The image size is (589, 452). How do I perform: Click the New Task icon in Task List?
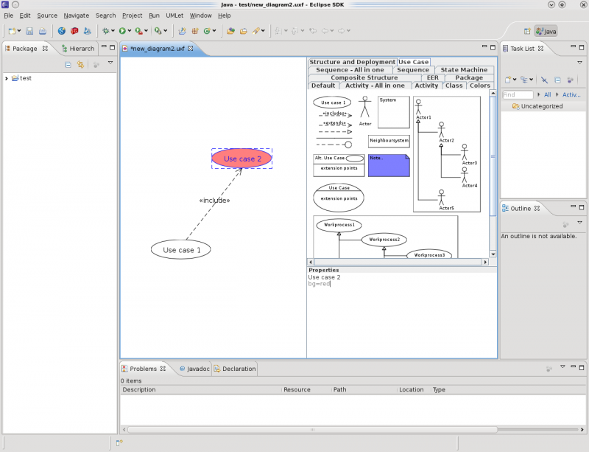pos(508,80)
